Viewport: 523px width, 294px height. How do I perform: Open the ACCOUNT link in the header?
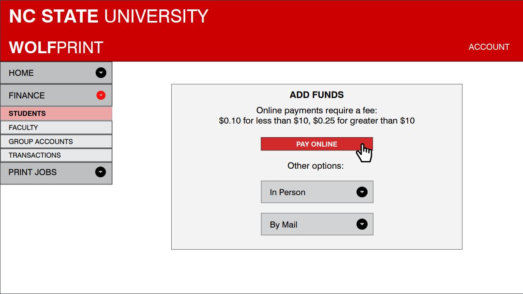[x=489, y=47]
